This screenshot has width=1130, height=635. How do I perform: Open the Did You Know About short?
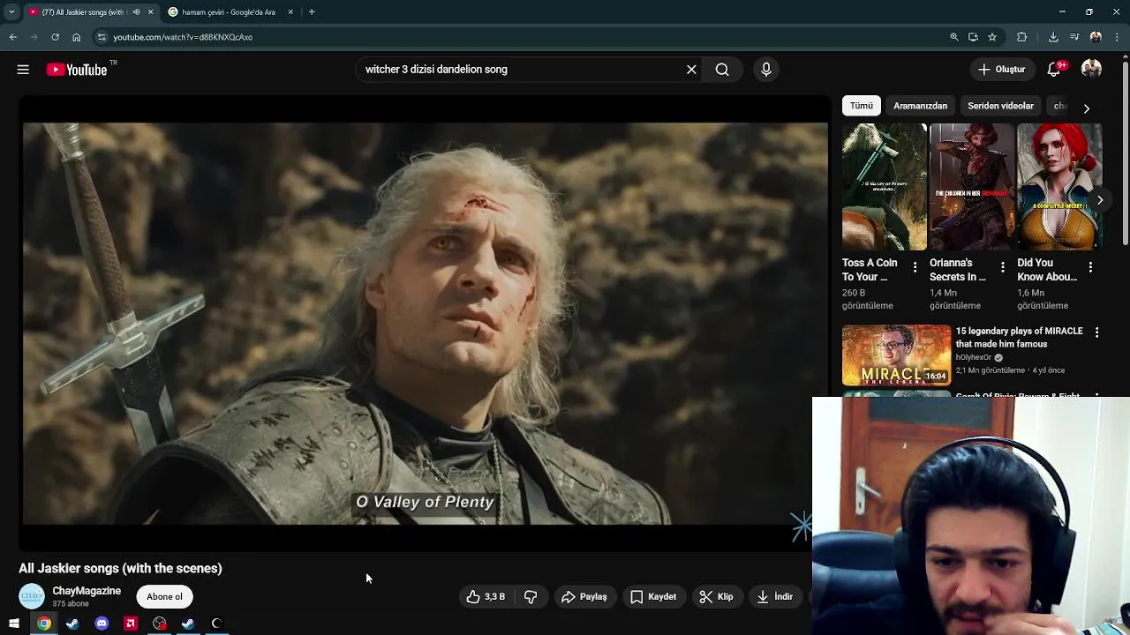1059,187
